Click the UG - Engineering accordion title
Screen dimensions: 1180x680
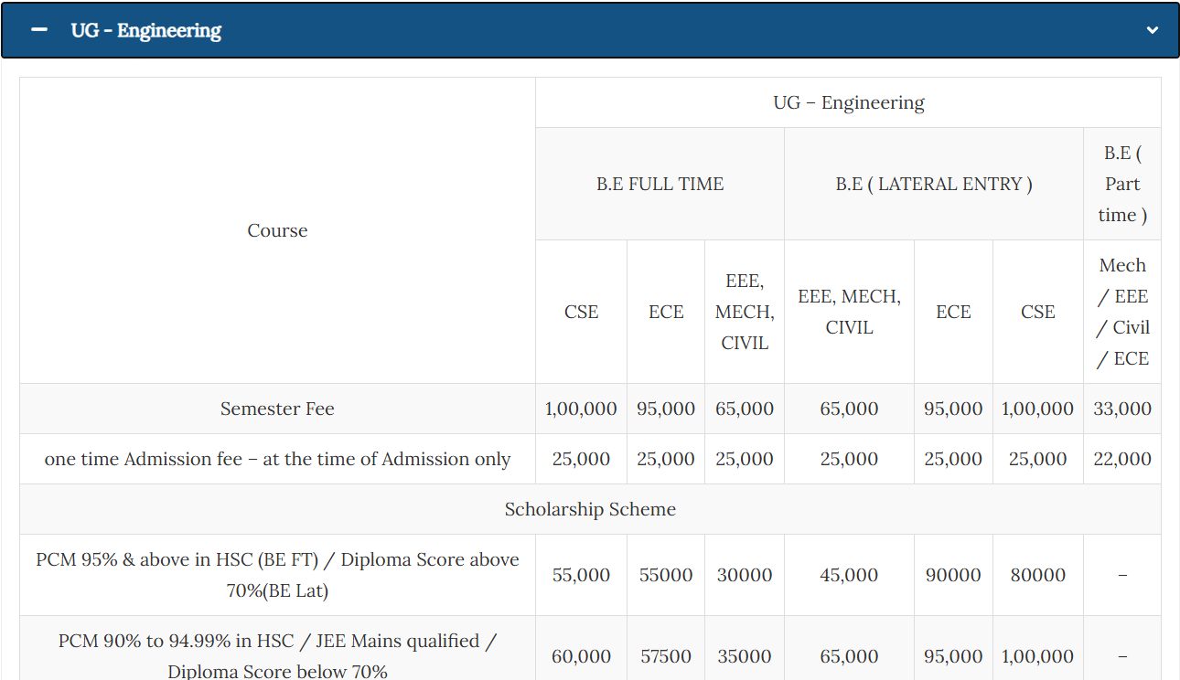[145, 30]
